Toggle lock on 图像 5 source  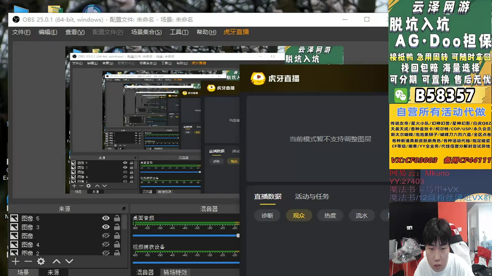(x=117, y=218)
